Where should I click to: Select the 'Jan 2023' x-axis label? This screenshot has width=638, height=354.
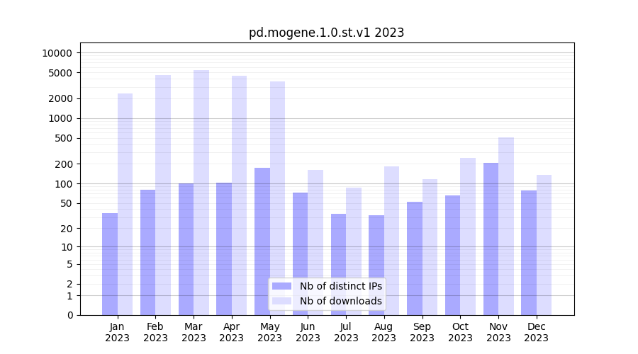point(118,332)
